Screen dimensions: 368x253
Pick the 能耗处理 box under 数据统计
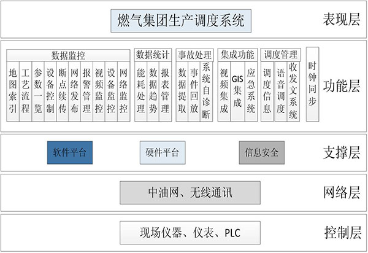click(x=140, y=91)
